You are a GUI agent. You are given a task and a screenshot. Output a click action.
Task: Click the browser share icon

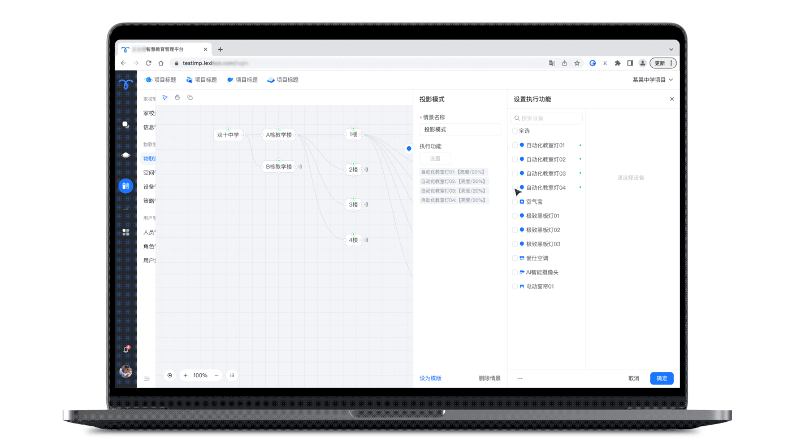(564, 63)
